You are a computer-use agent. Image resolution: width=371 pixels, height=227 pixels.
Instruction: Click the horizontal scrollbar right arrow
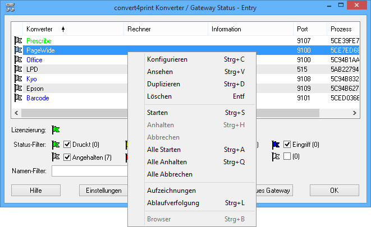(x=354, y=113)
